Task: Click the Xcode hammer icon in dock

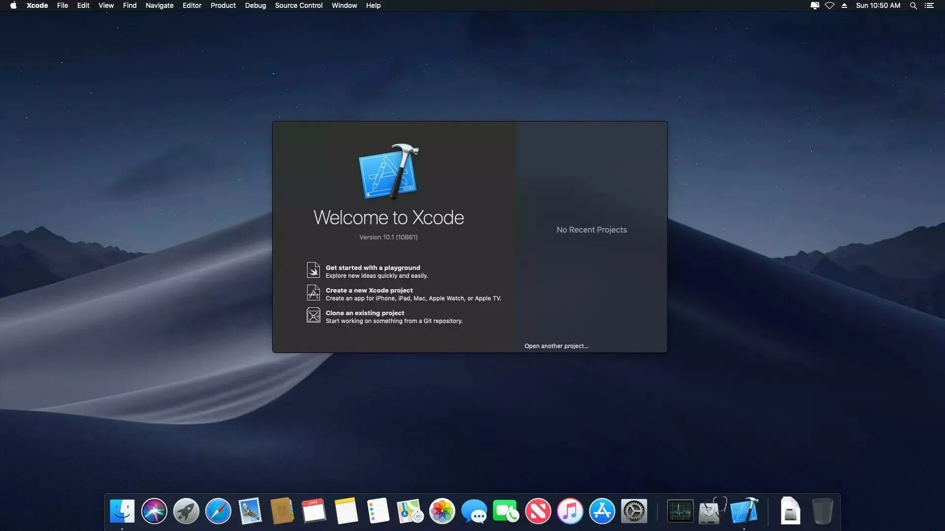Action: pos(744,511)
